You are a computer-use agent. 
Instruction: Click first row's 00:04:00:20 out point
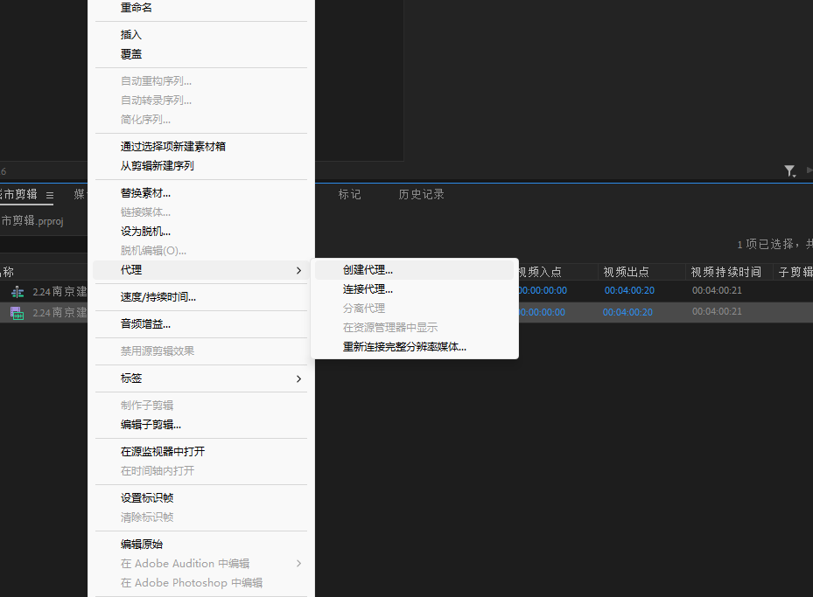tap(629, 290)
